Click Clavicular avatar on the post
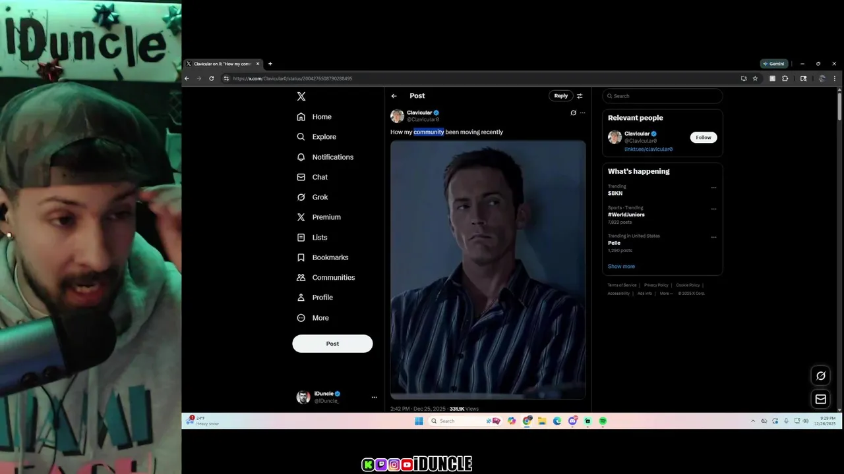Screen dimensions: 844x474 point(397,116)
